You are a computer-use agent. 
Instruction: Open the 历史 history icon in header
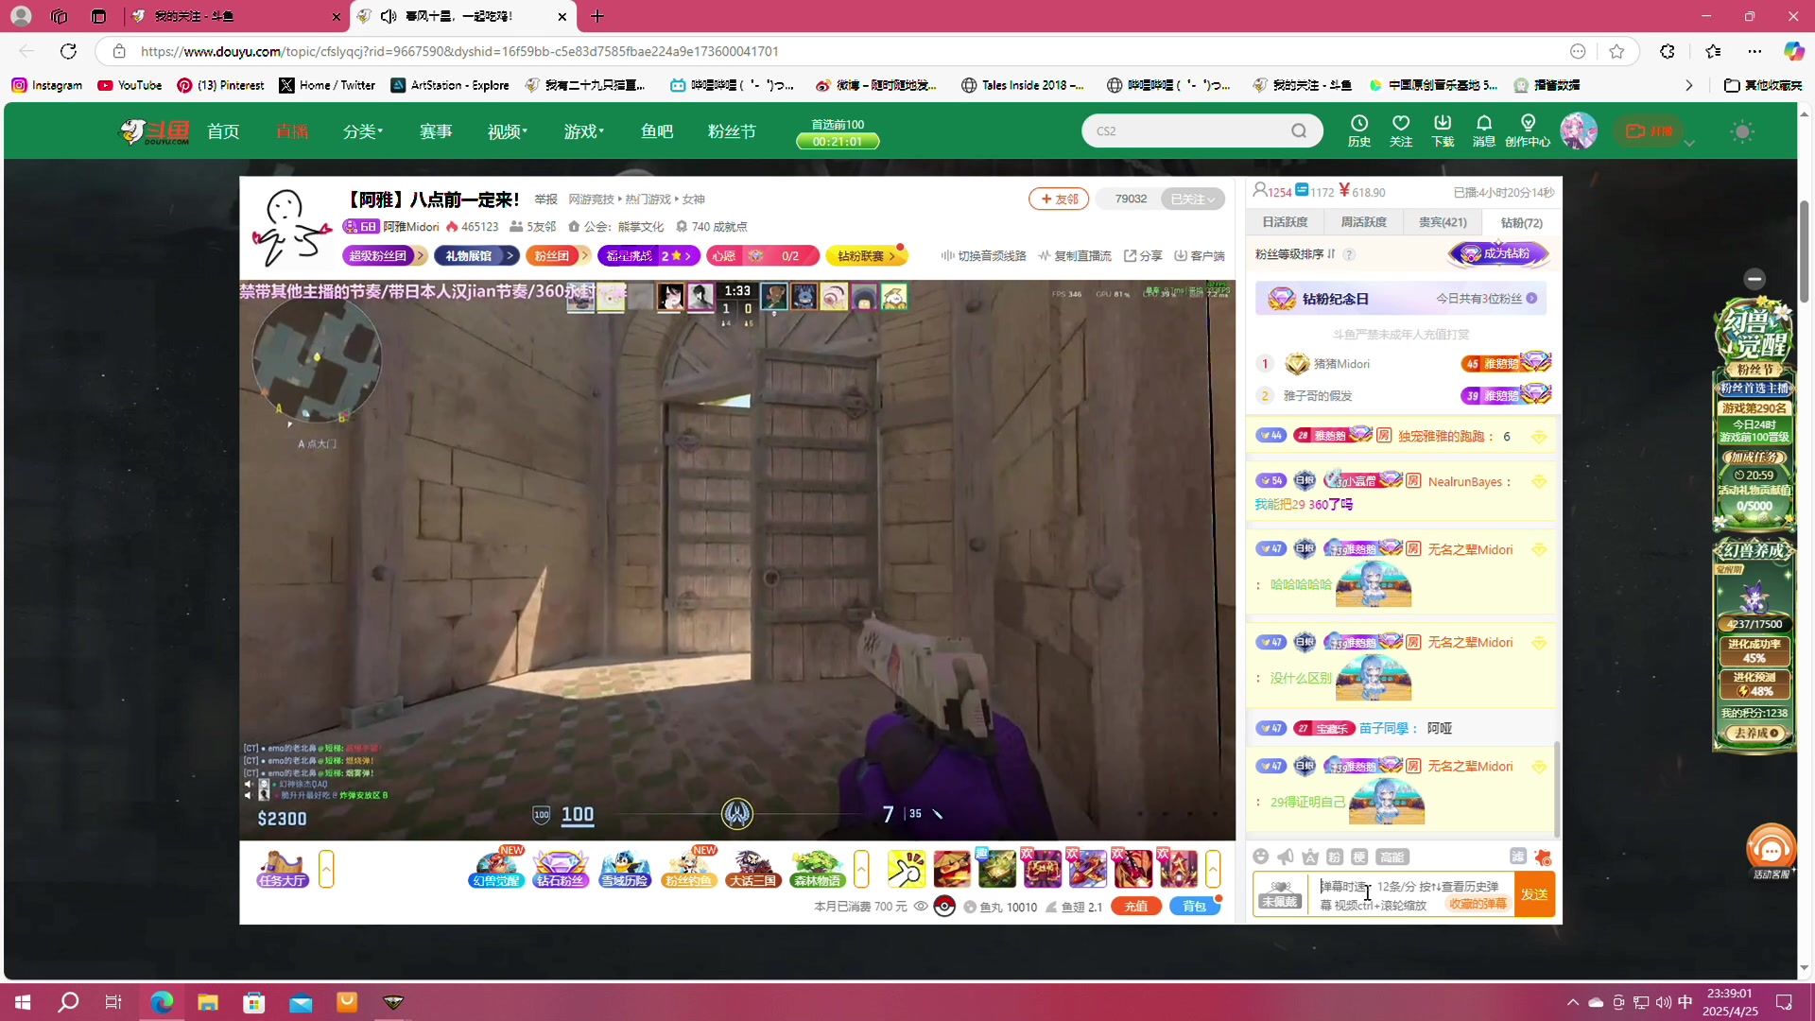pyautogui.click(x=1359, y=130)
